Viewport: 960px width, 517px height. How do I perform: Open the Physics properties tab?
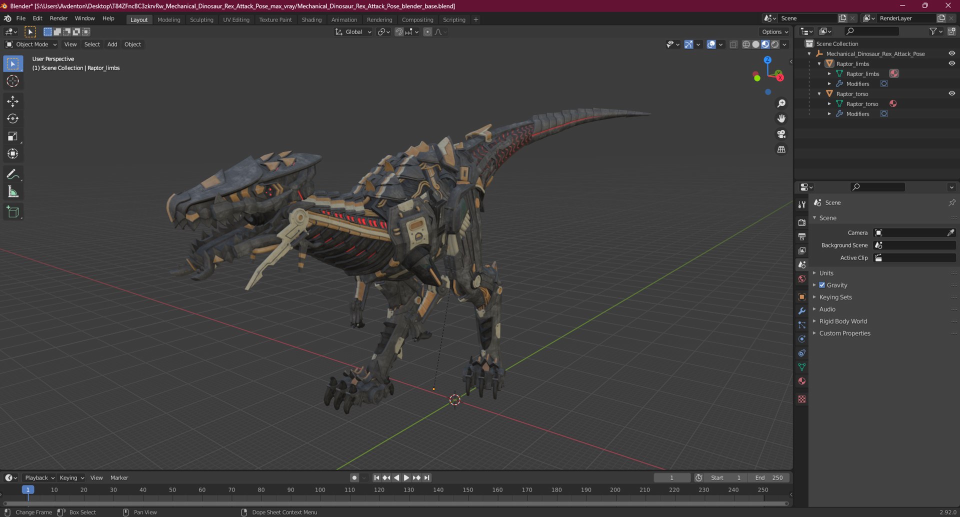click(x=802, y=339)
